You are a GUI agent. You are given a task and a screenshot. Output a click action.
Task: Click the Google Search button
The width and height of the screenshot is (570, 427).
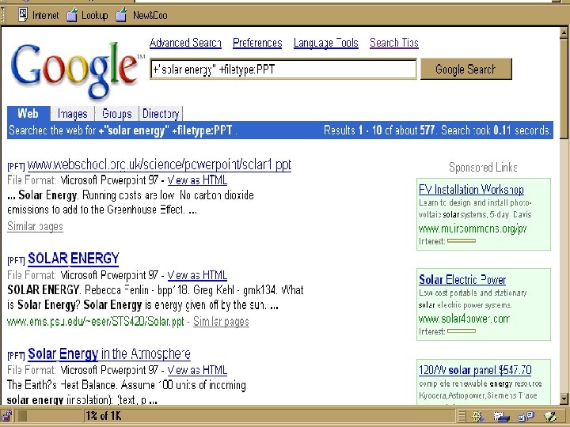point(466,69)
